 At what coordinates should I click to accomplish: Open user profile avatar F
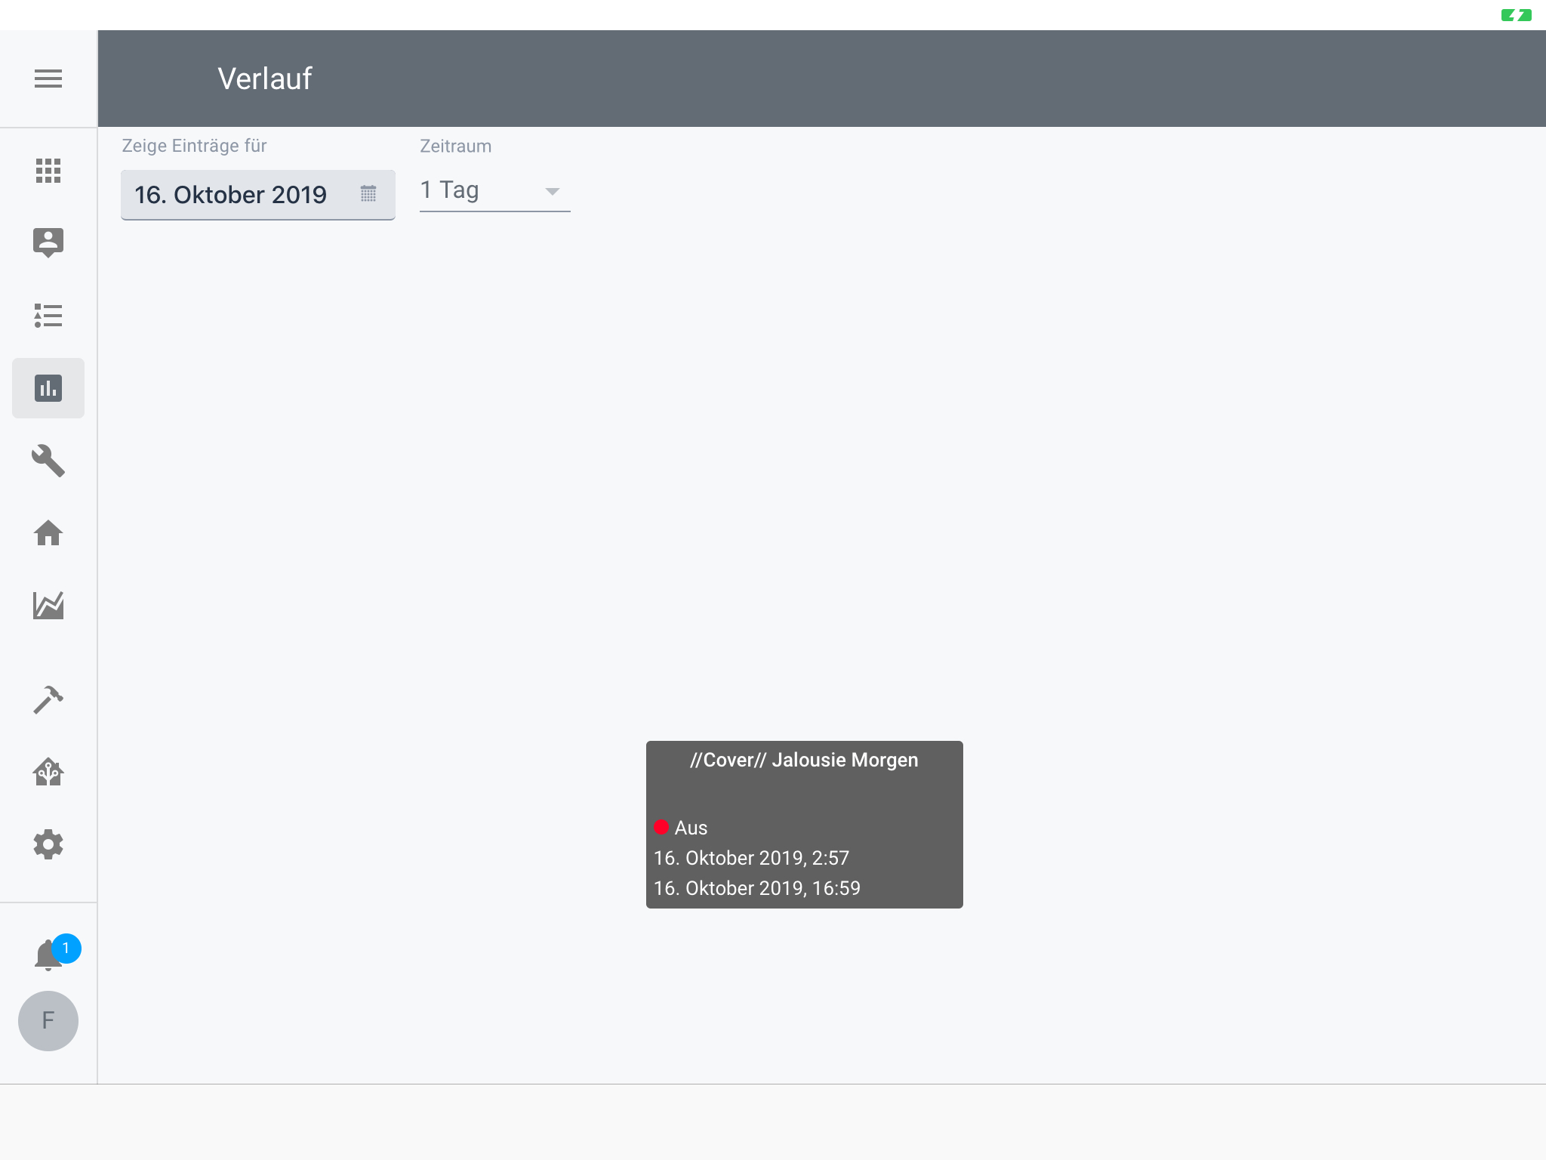click(48, 1021)
